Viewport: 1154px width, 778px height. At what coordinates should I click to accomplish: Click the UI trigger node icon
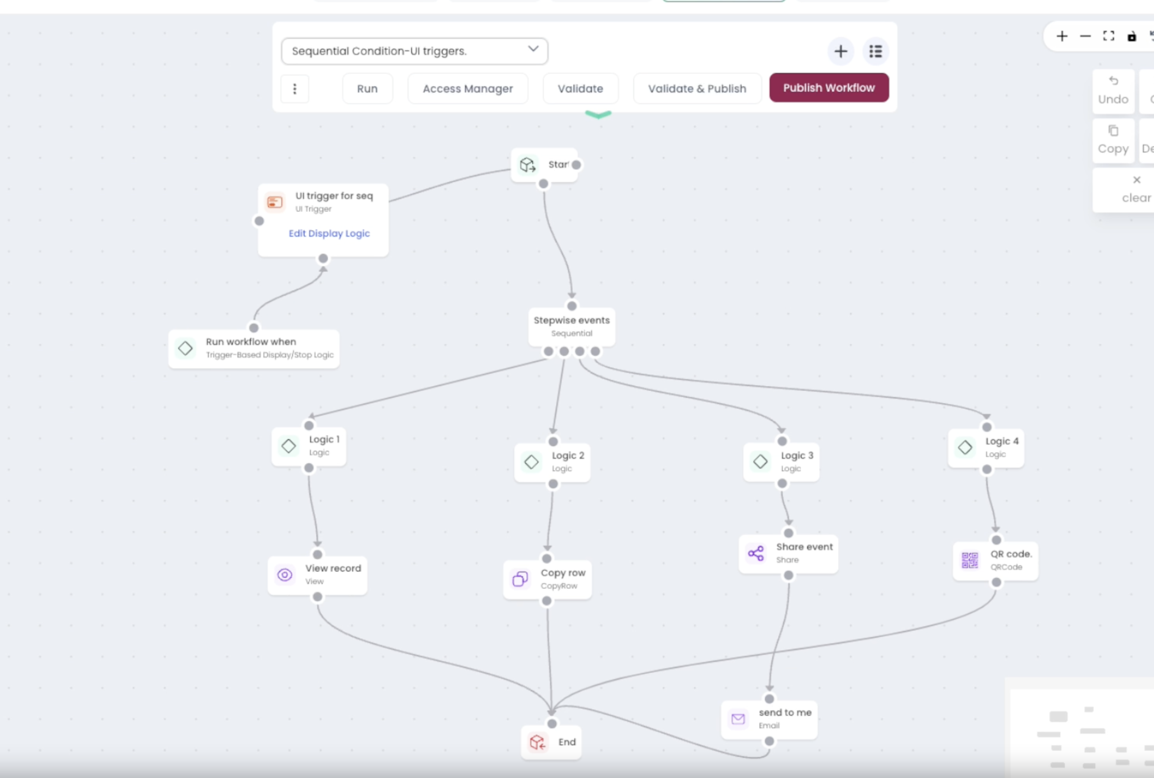point(275,202)
